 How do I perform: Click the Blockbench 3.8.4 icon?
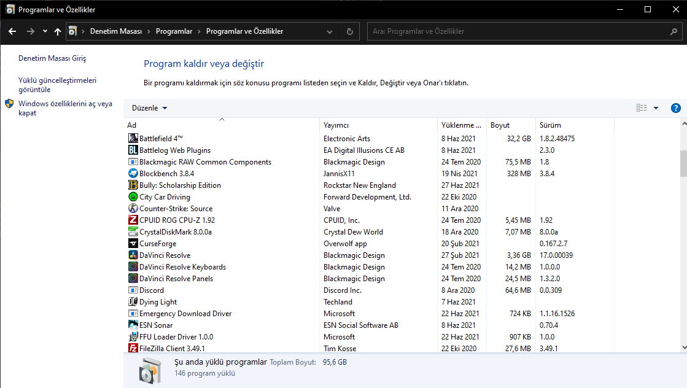(x=133, y=173)
